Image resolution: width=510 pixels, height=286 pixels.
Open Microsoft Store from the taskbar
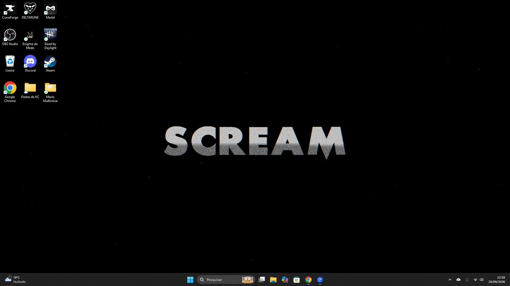[x=297, y=280]
